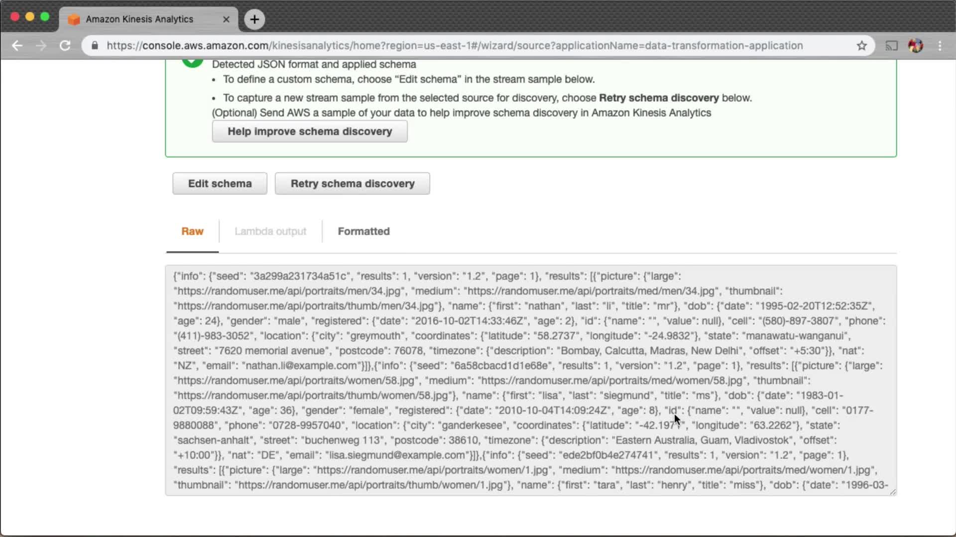Reload the page with refresh icon

65,46
